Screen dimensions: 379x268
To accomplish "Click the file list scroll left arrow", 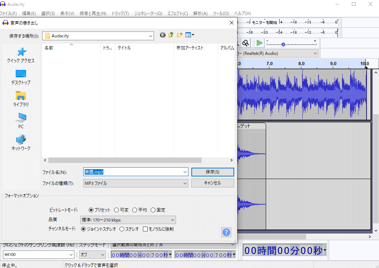I will coord(45,160).
